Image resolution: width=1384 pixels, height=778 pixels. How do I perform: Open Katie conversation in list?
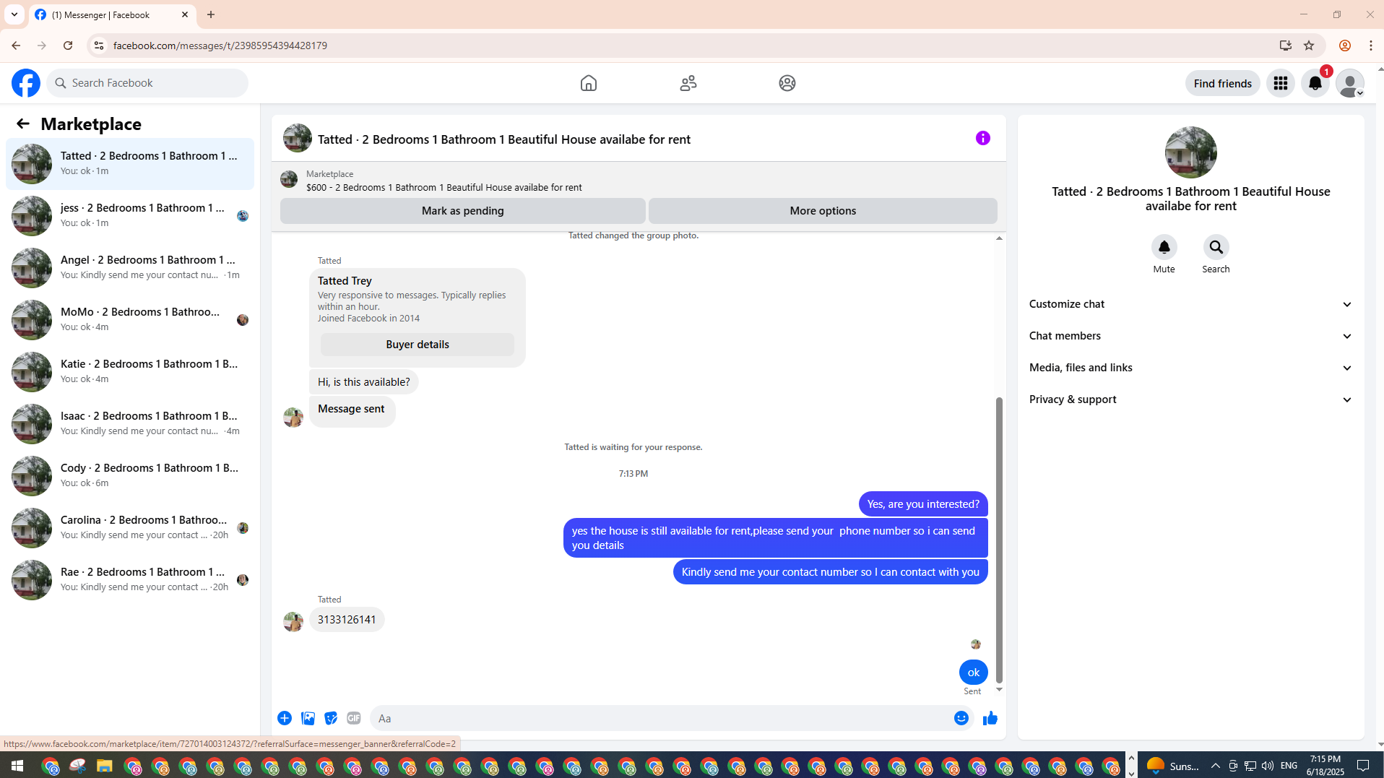pyautogui.click(x=130, y=371)
